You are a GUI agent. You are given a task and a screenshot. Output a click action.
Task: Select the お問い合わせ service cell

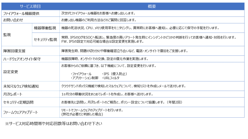(x=31, y=20)
